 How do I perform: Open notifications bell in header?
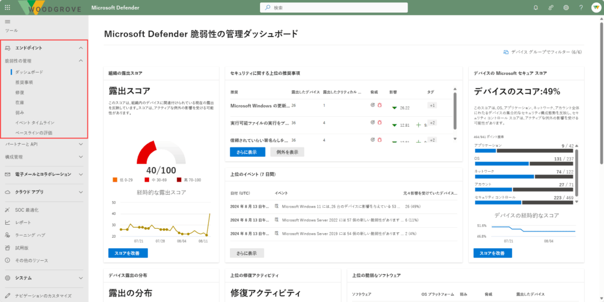[x=536, y=8]
